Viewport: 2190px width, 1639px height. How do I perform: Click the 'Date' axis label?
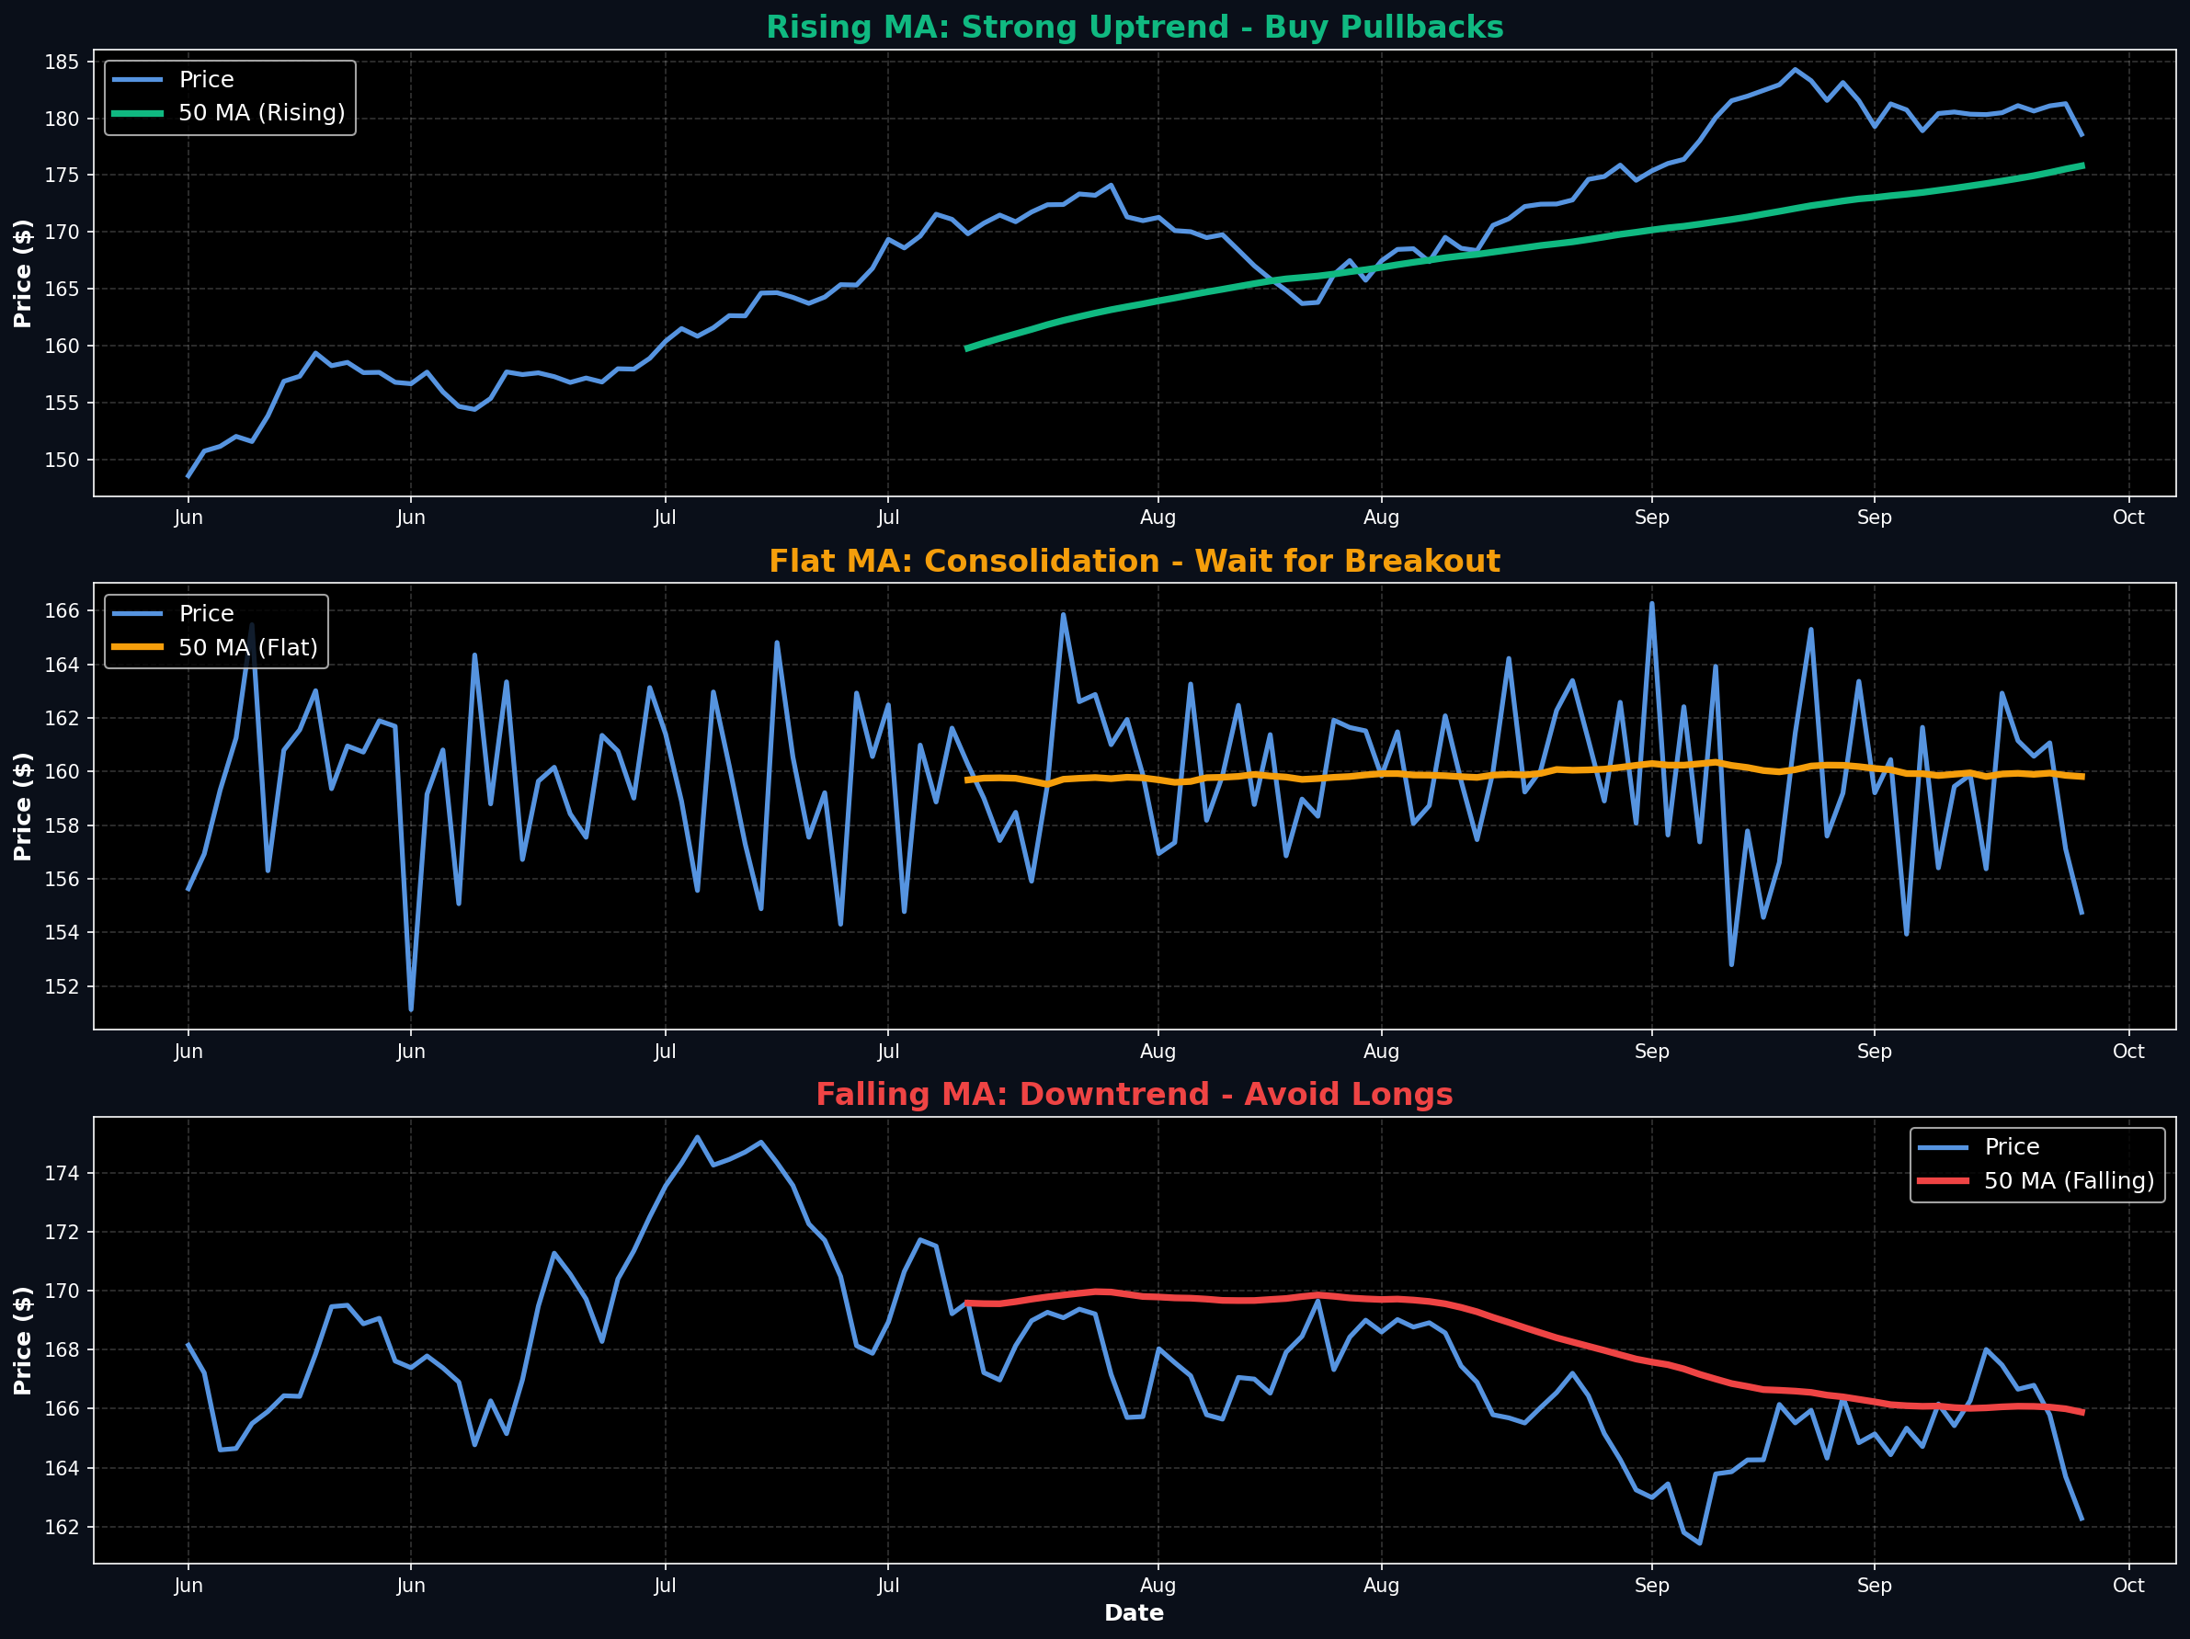1135,1612
